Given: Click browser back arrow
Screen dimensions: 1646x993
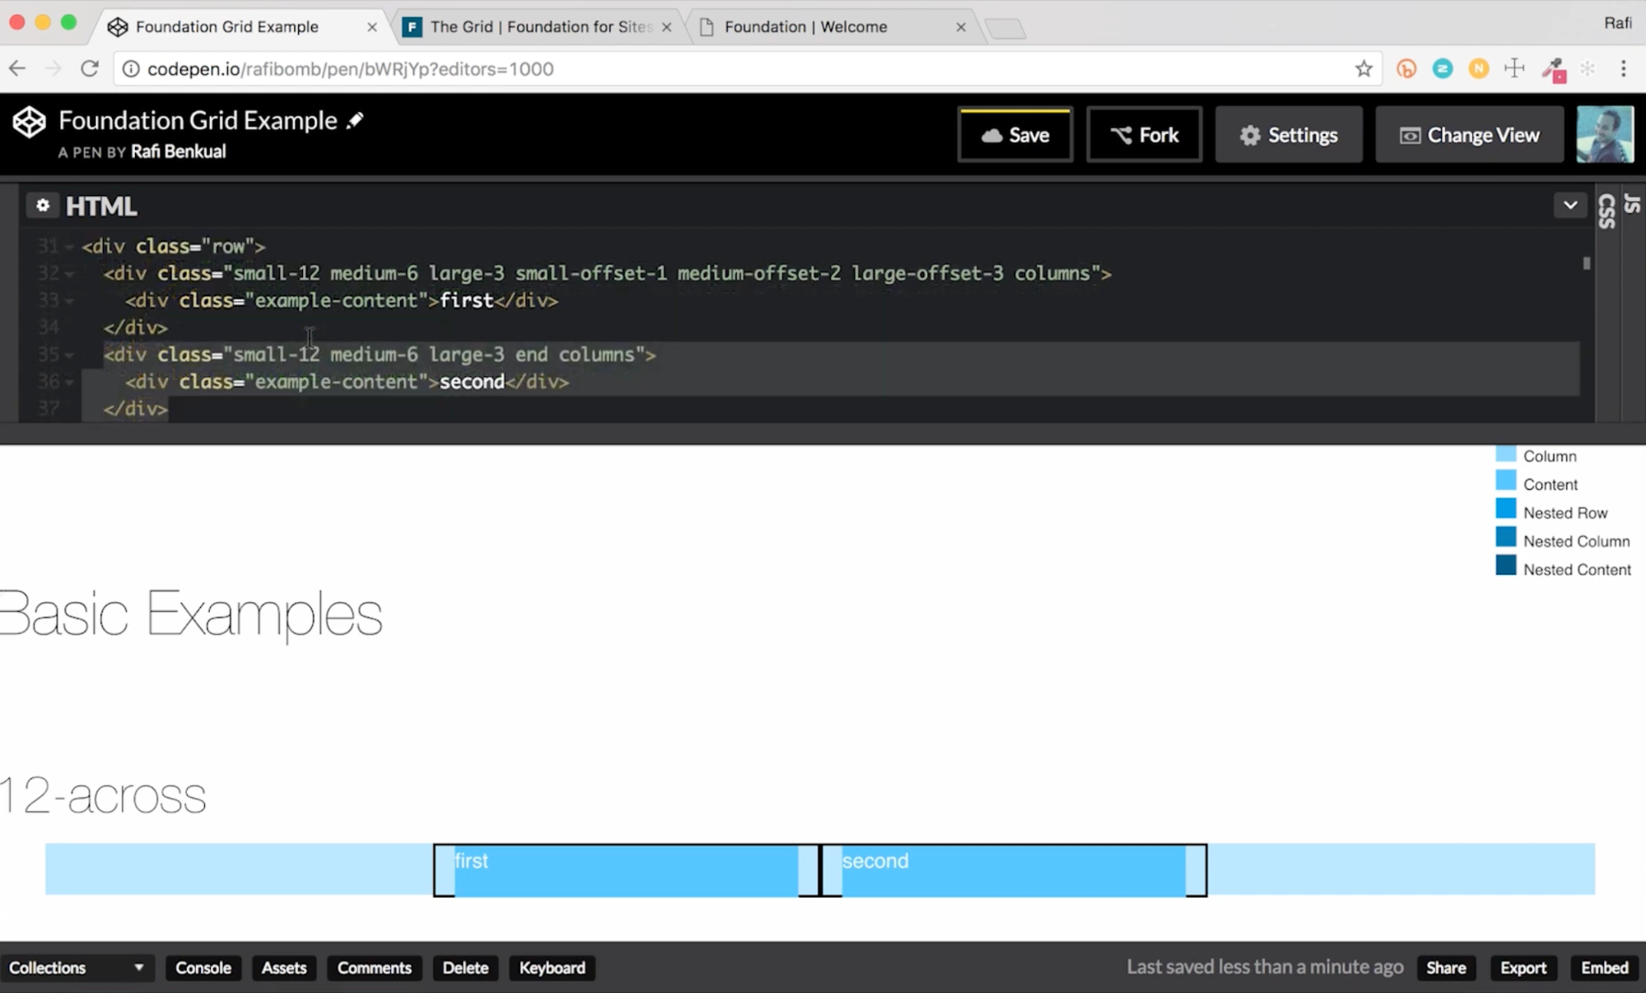Looking at the screenshot, I should 17,69.
